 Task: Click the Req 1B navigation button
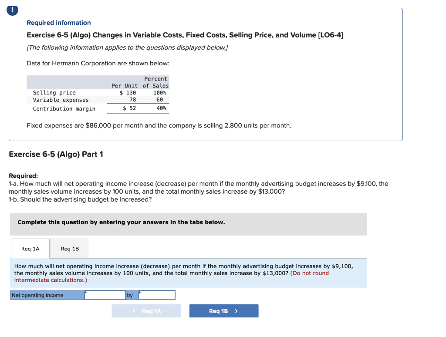click(x=223, y=311)
